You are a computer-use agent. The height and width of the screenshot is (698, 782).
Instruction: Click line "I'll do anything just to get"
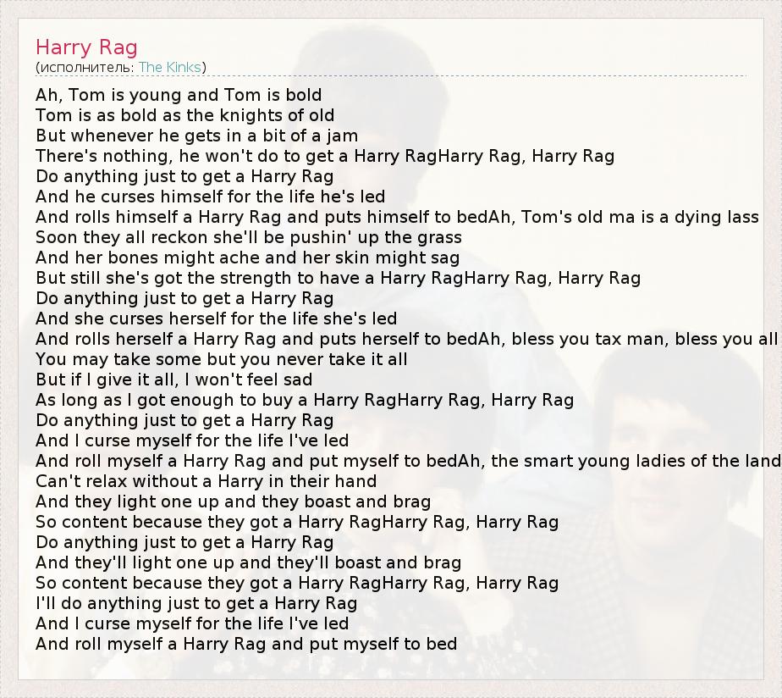(x=196, y=603)
